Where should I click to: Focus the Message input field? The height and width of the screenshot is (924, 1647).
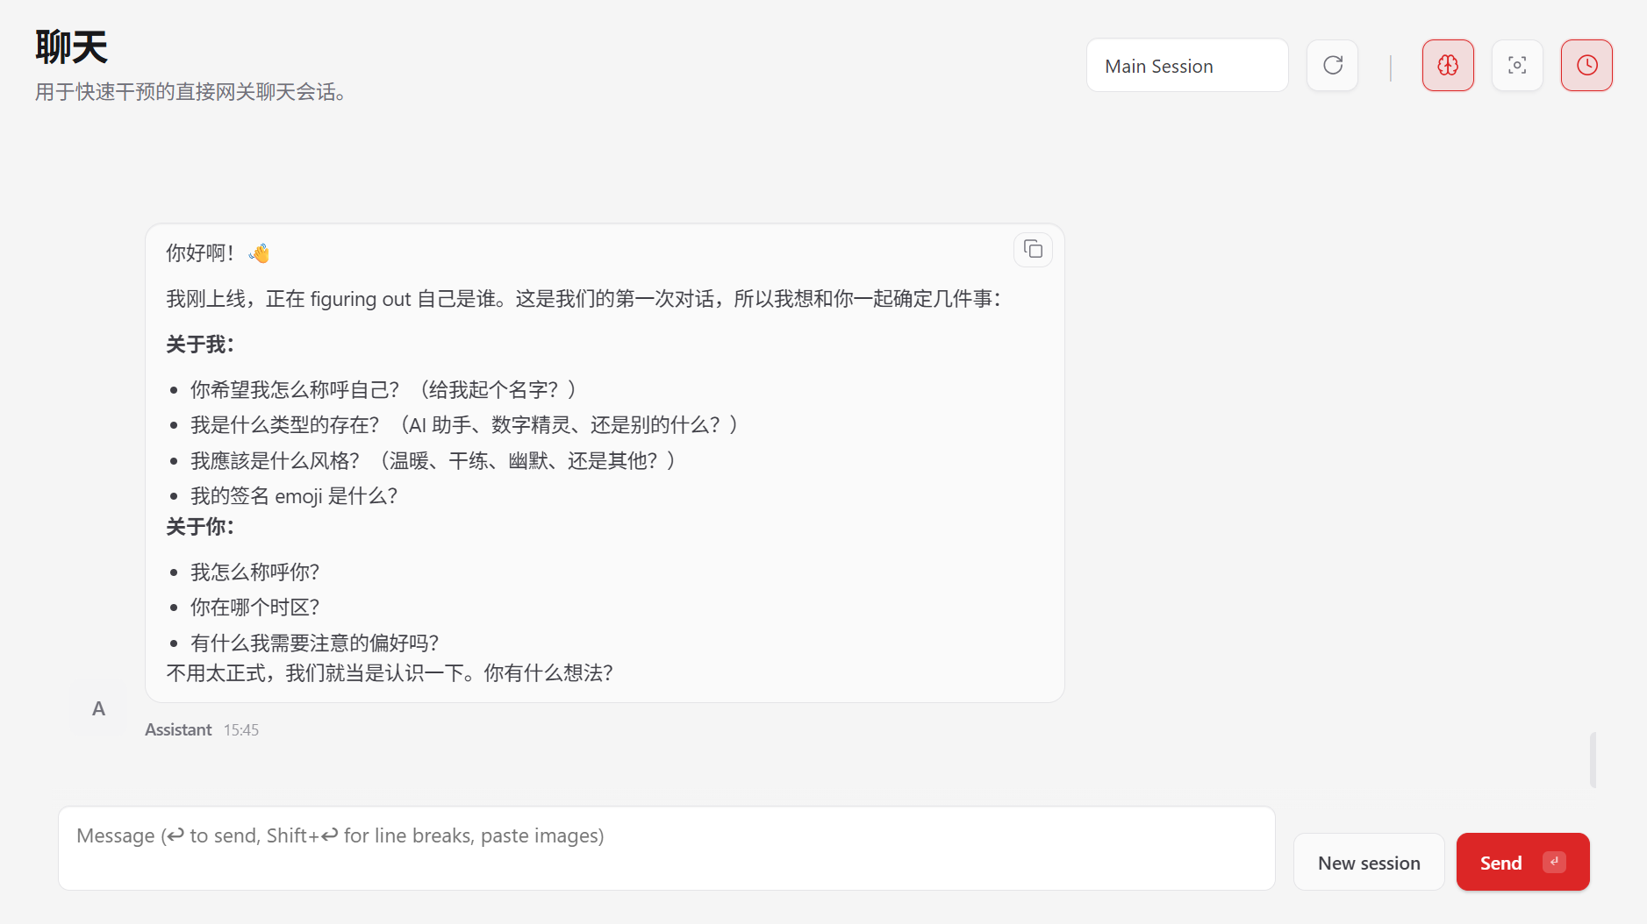pos(666,848)
